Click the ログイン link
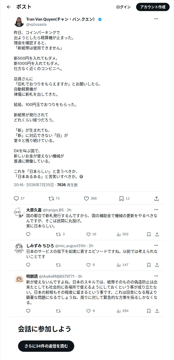 123,7
